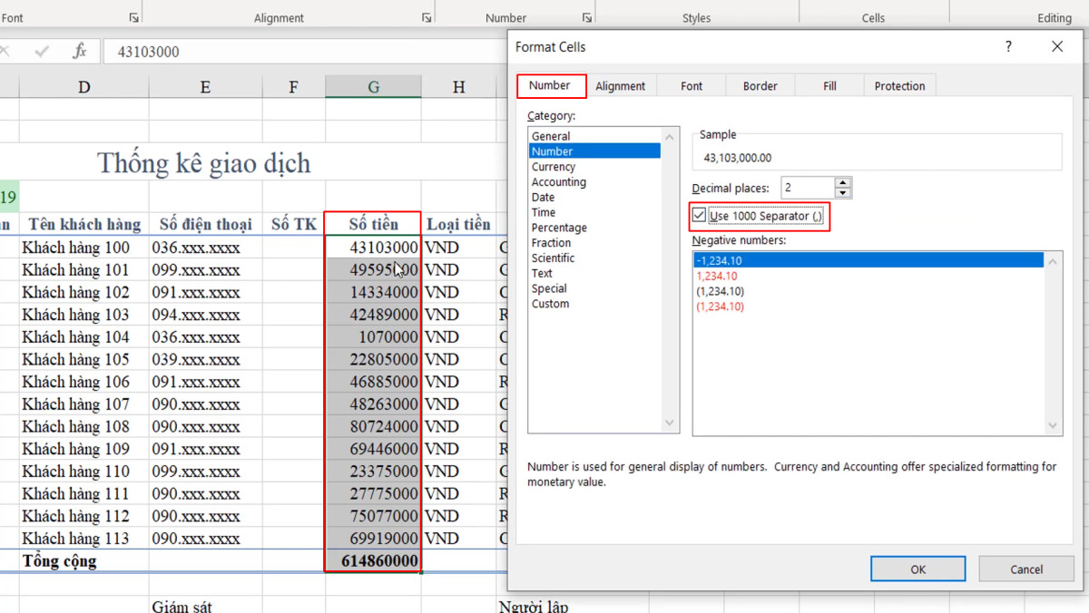Open Alignment group dialog launcher
This screenshot has height=613, width=1089.
click(427, 18)
